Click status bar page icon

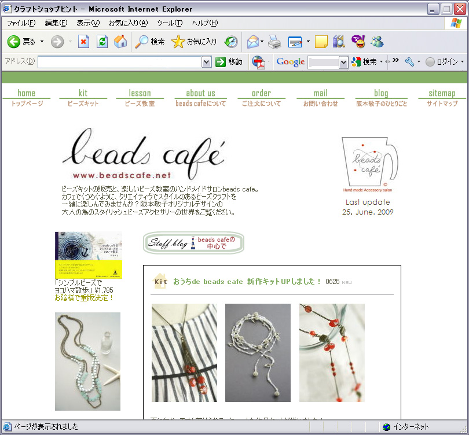click(7, 427)
